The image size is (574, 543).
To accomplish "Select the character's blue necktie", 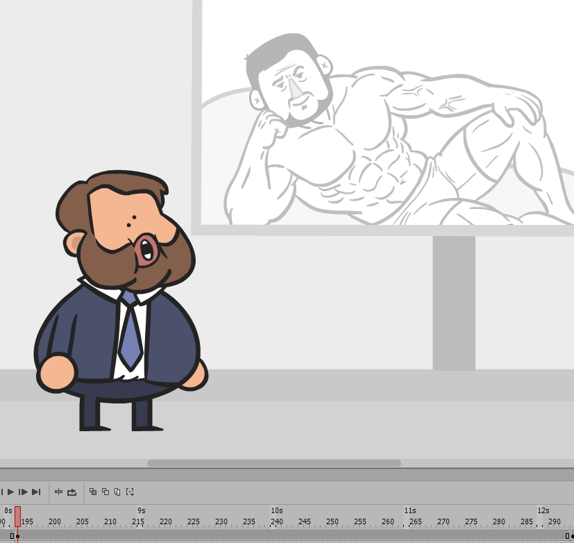I will [130, 330].
